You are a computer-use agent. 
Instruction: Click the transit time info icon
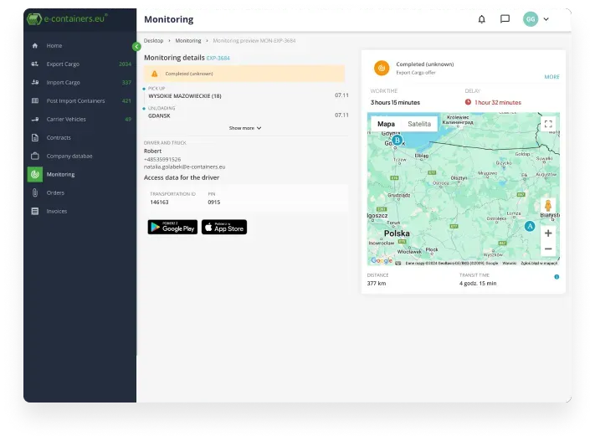point(557,276)
